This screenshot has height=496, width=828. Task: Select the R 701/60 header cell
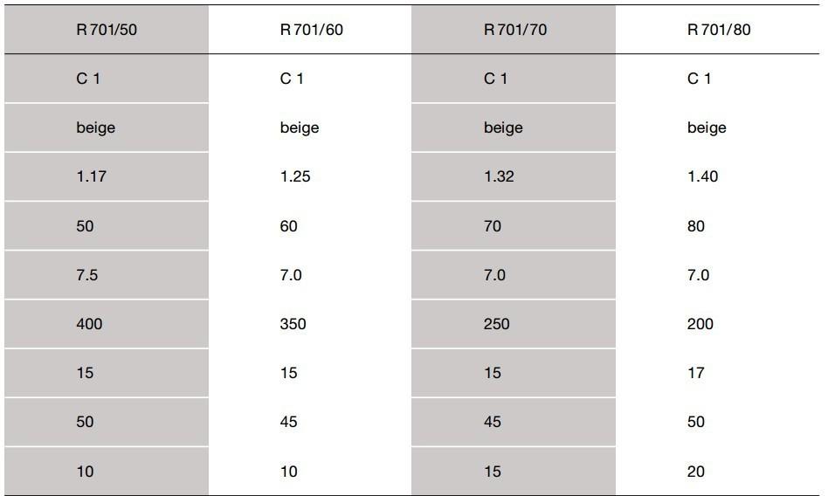[311, 30]
